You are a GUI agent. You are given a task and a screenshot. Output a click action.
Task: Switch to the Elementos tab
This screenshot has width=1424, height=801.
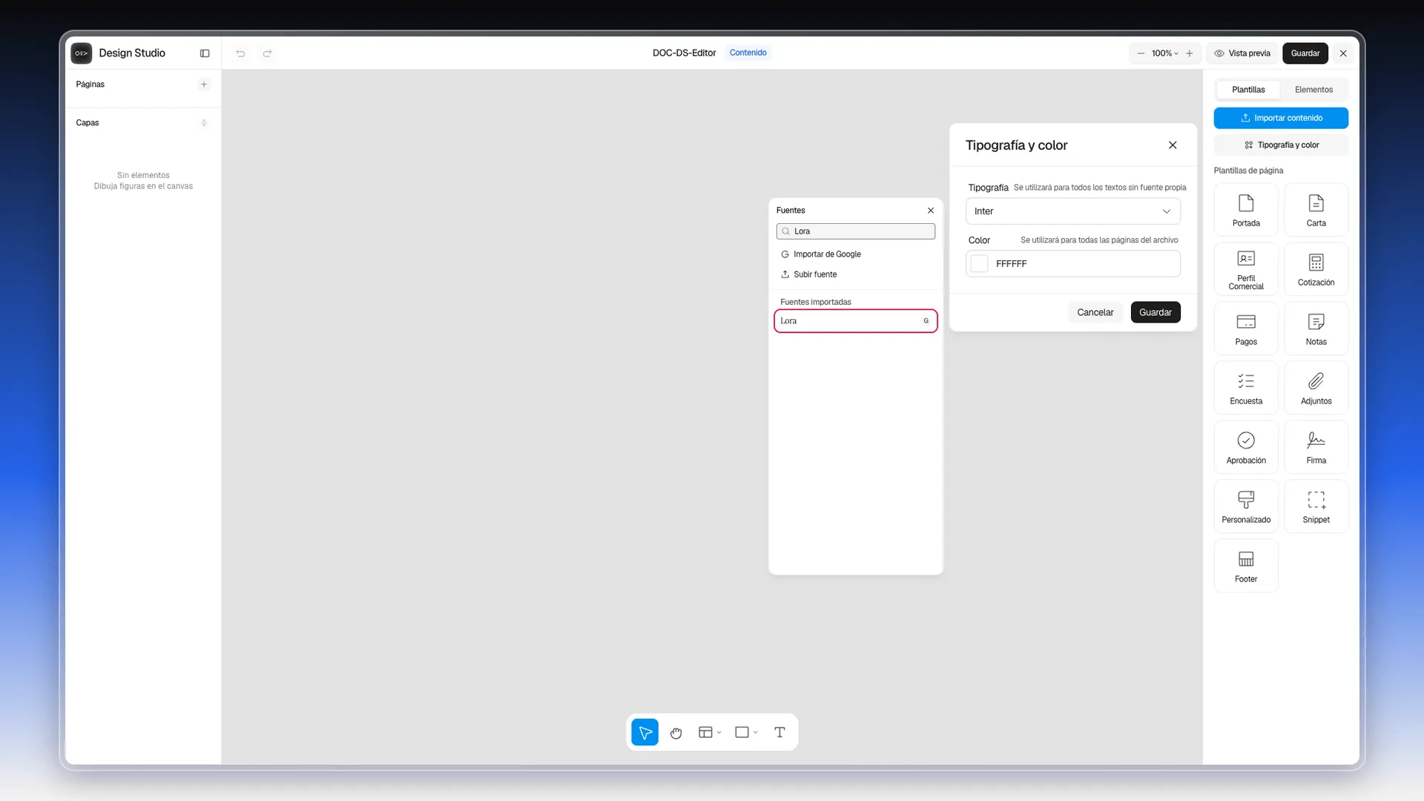coord(1313,90)
